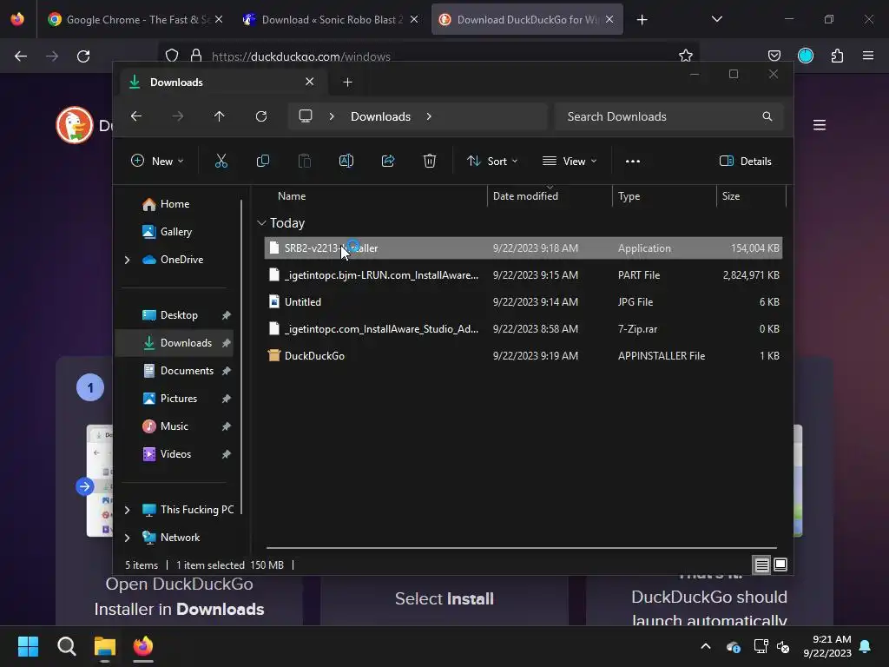Open the See more three-dots menu

coord(633,161)
